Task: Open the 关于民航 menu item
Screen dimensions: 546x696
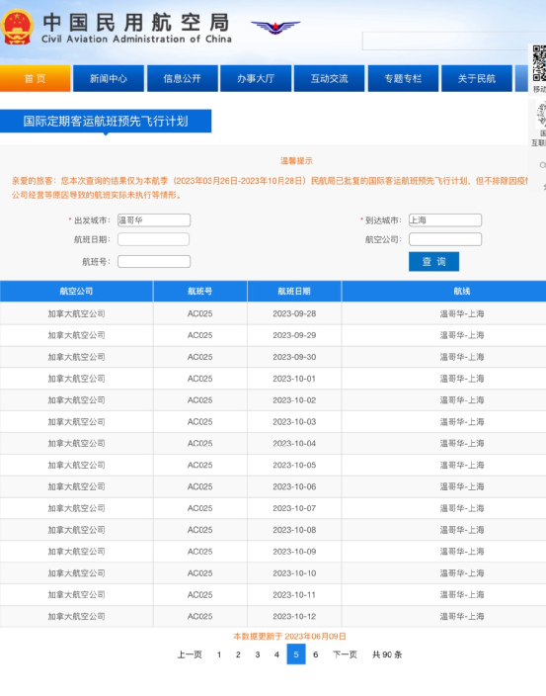Action: pos(477,78)
